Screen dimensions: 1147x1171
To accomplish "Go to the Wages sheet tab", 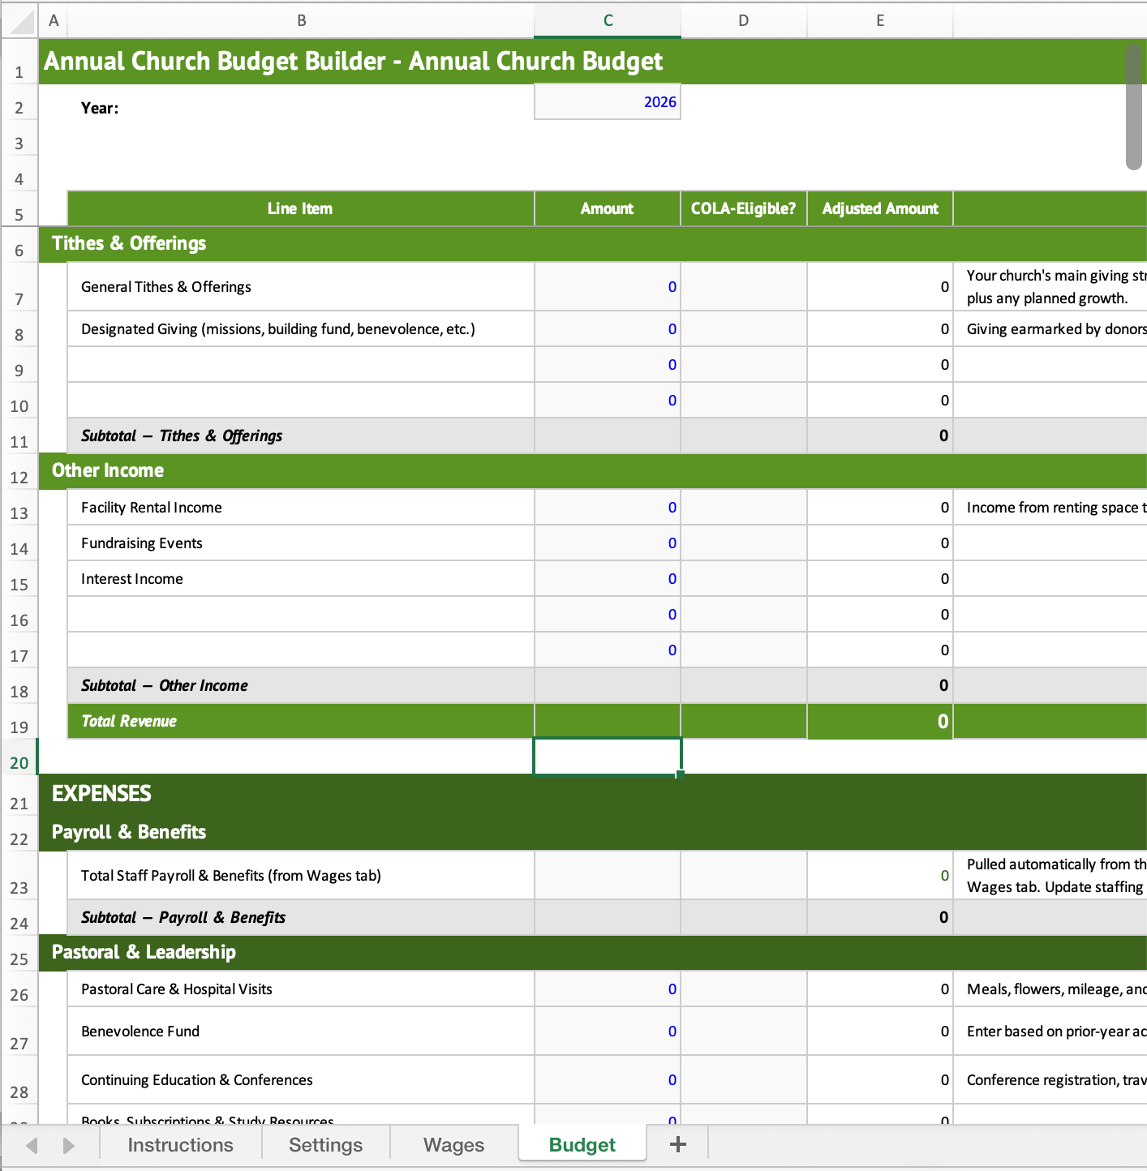I will point(453,1144).
